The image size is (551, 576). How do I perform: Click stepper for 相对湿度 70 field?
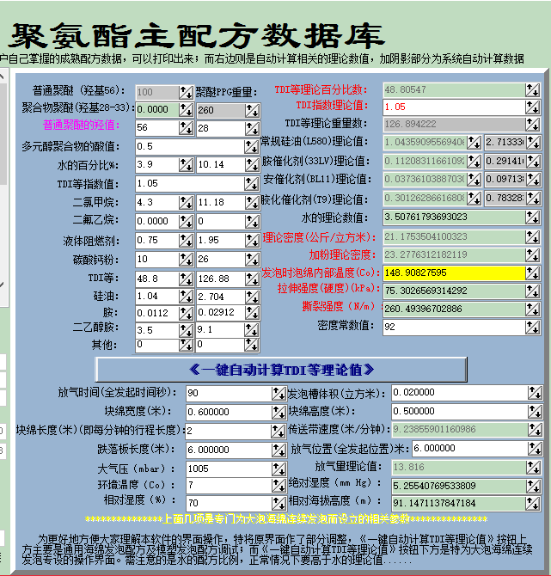(x=279, y=503)
